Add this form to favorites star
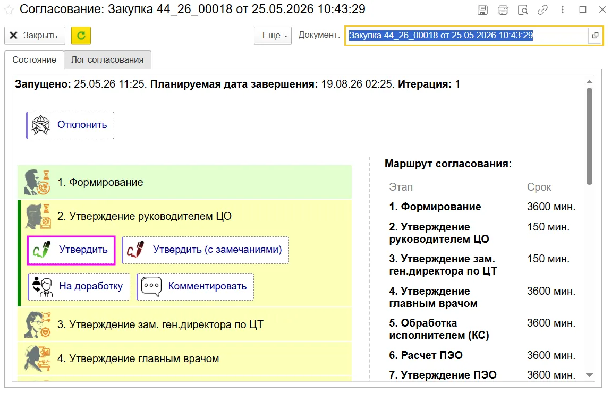The height and width of the screenshot is (393, 611). pyautogui.click(x=9, y=10)
